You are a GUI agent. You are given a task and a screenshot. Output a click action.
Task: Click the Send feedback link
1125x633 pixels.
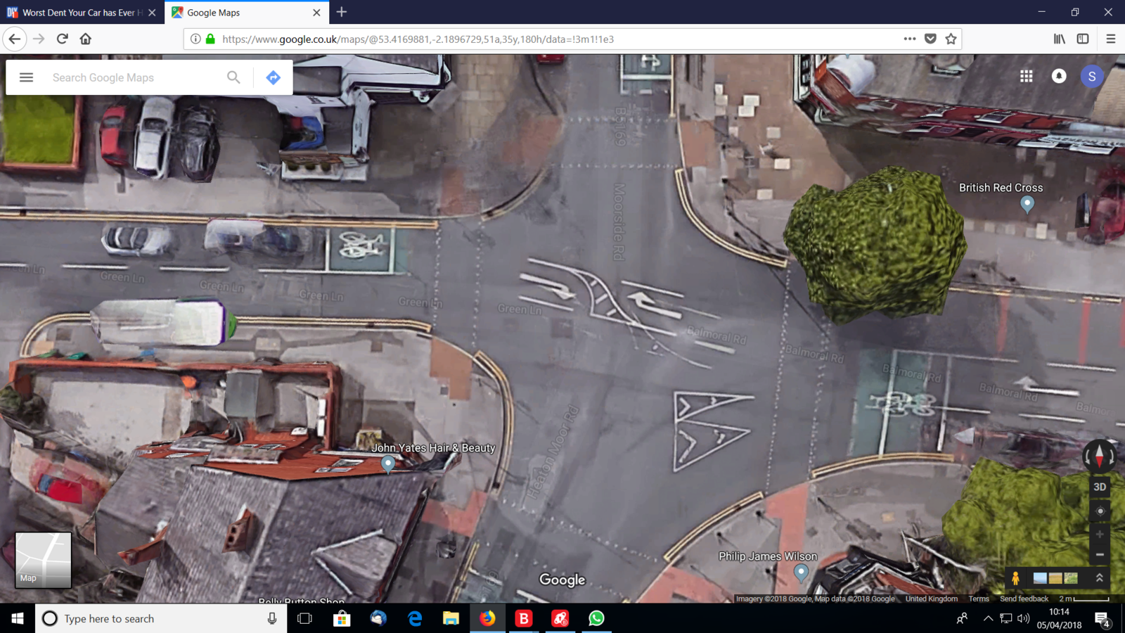click(x=1024, y=599)
